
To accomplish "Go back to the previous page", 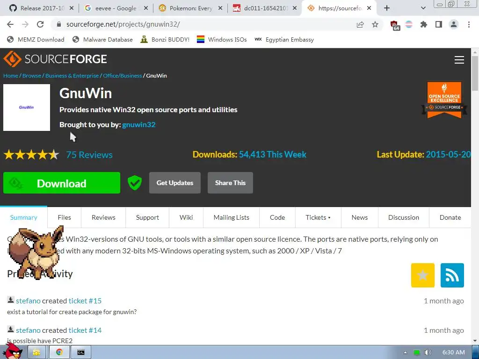I will pos(10,24).
